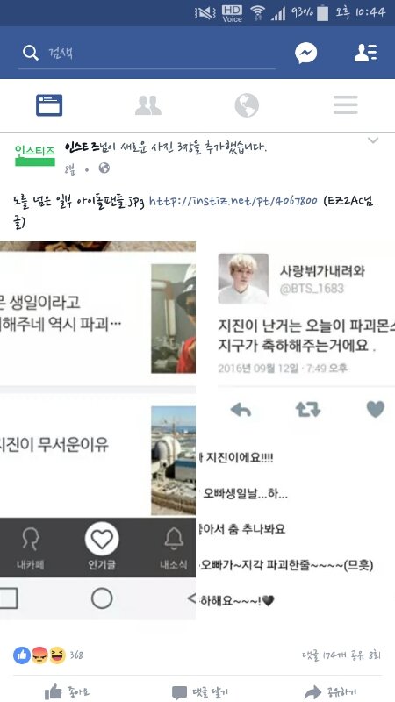The width and height of the screenshot is (395, 702).
Task: Switch to the News Feed tab
Action: [49, 105]
